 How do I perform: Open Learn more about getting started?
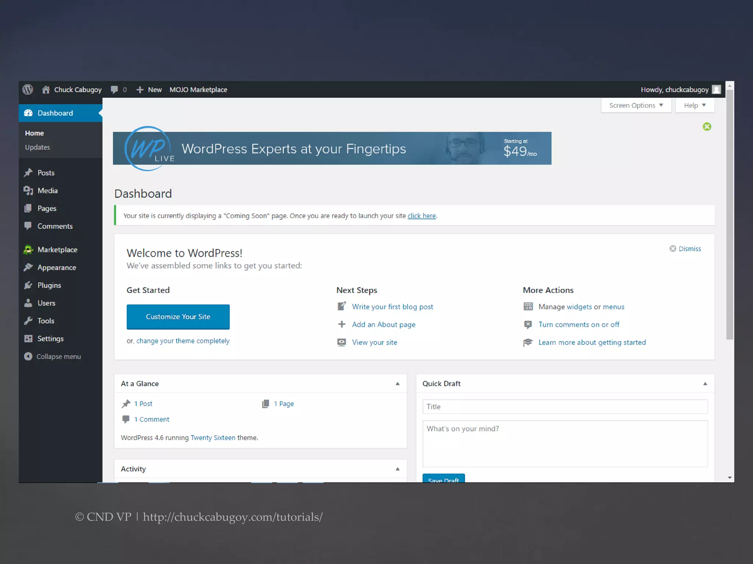pyautogui.click(x=592, y=342)
